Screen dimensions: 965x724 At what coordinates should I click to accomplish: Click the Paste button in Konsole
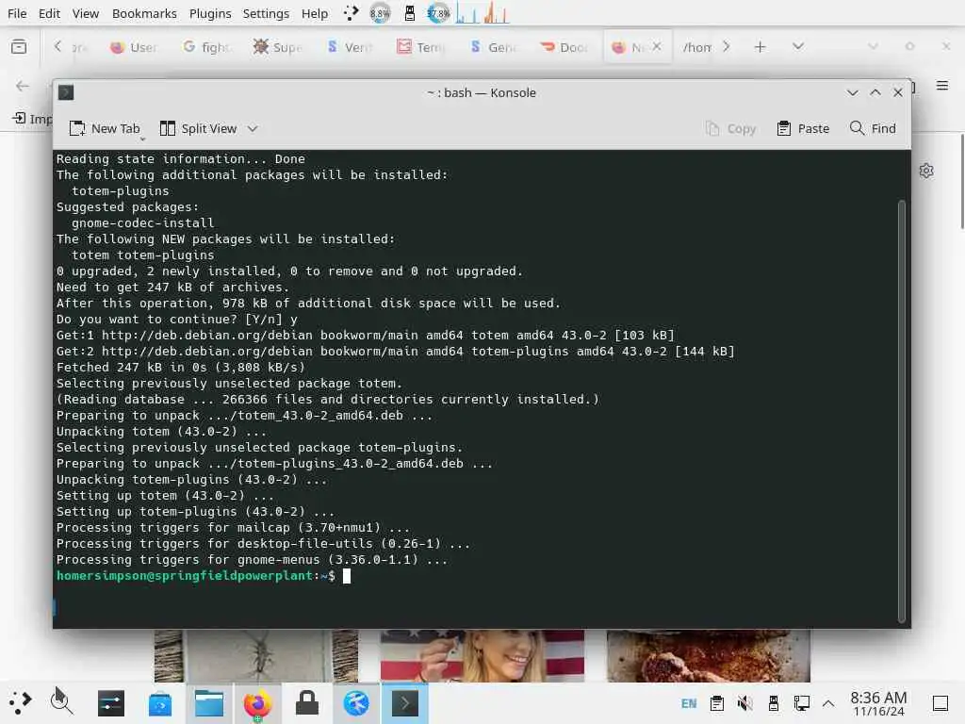click(803, 128)
